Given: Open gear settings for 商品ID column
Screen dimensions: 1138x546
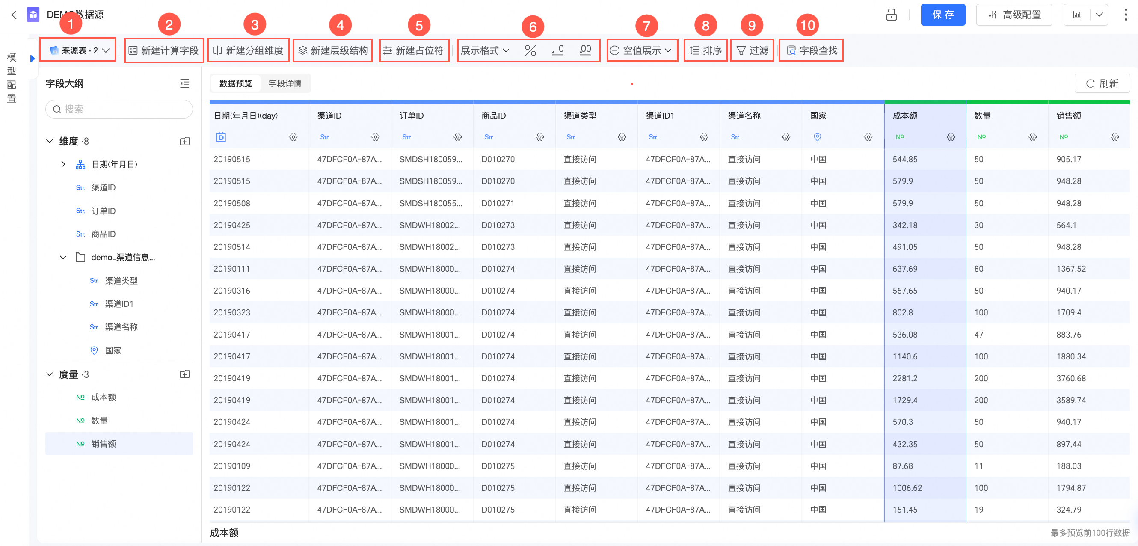Looking at the screenshot, I should 540,137.
